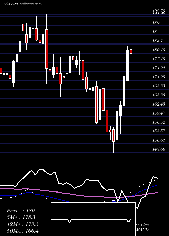
Task: Click the lowest red candle near 151
Action: coord(113,136)
